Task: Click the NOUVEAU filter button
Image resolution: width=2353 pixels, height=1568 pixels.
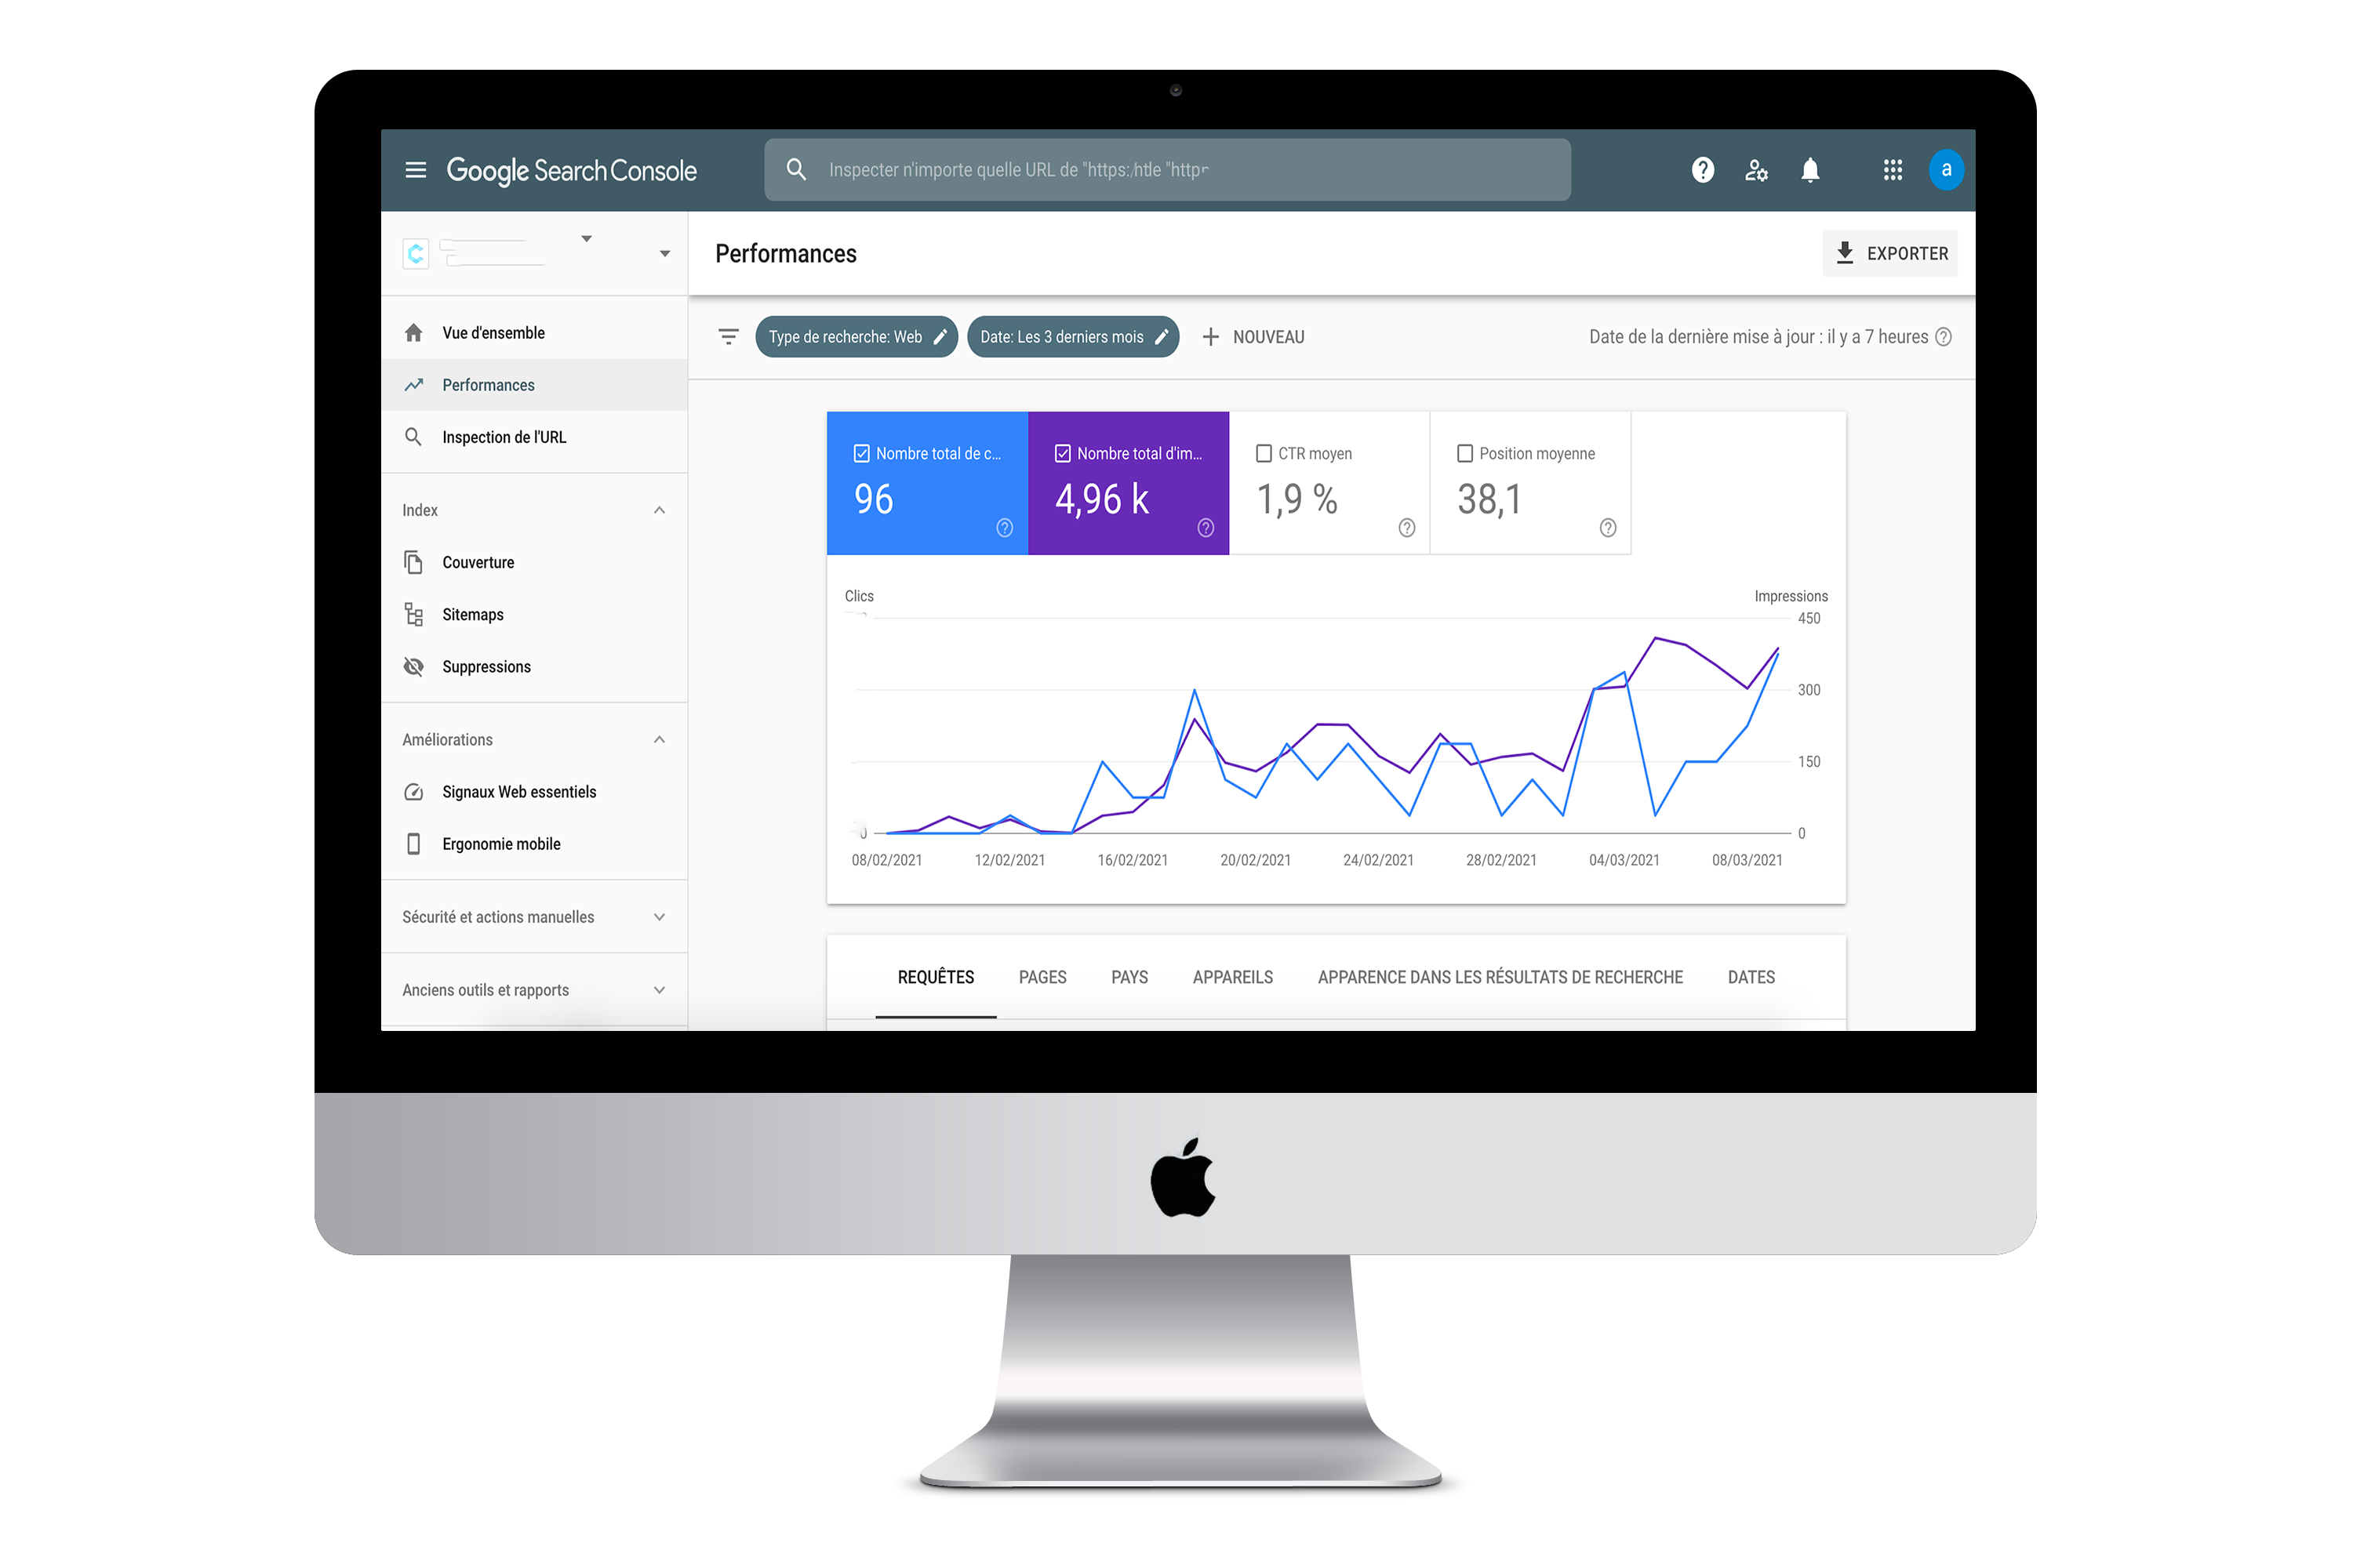Action: 1255,336
